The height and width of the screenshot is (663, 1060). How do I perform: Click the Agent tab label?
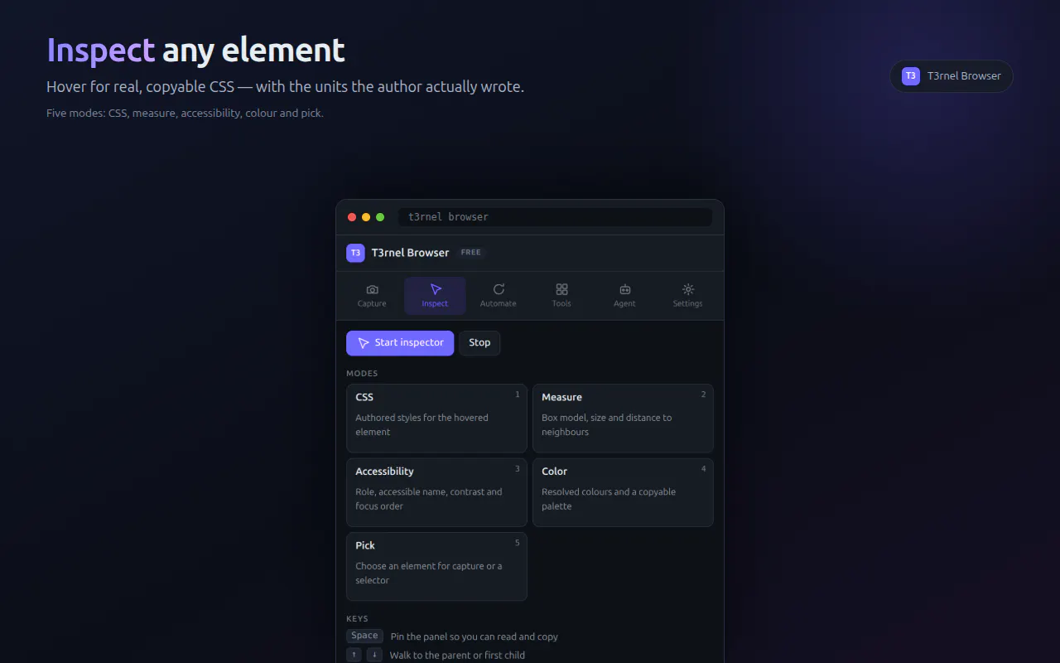(624, 304)
